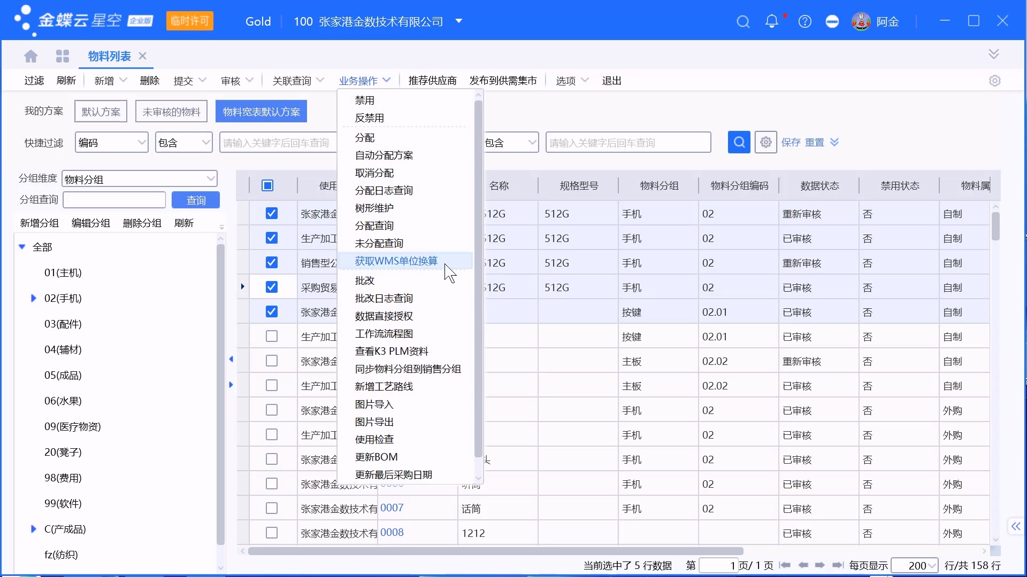Click horizontal scrollbar of the table

coord(495,551)
